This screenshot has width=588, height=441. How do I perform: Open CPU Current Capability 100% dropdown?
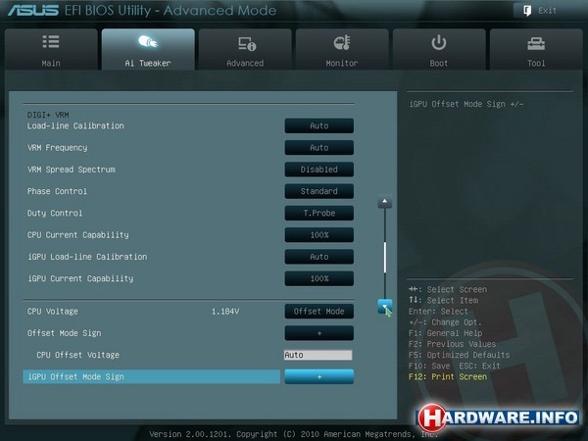click(x=319, y=235)
